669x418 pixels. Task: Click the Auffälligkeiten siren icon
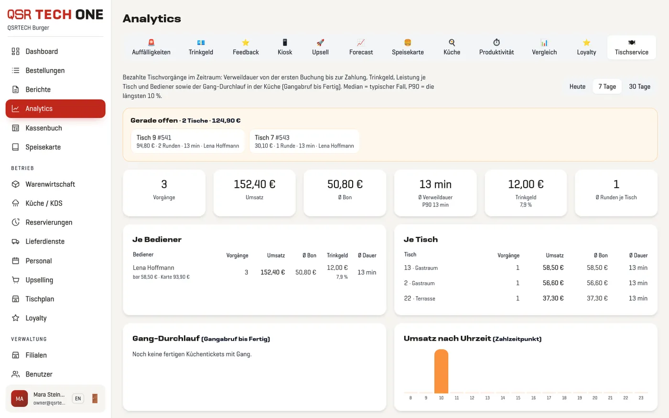pos(151,43)
